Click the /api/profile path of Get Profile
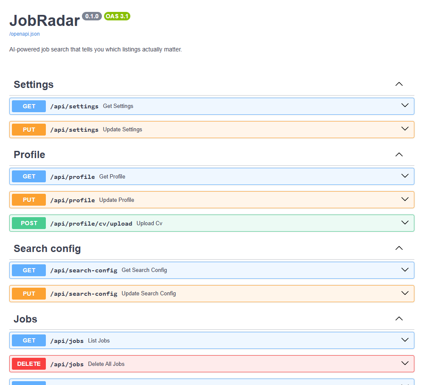Viewport: 422px width, 385px height. pos(73,177)
